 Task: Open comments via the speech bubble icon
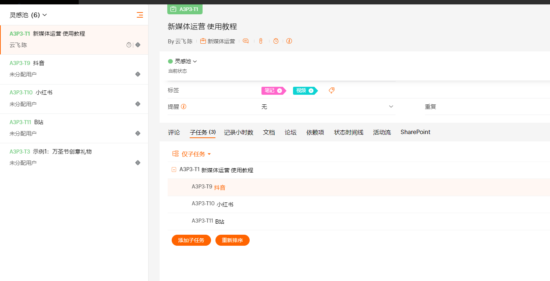(x=246, y=41)
